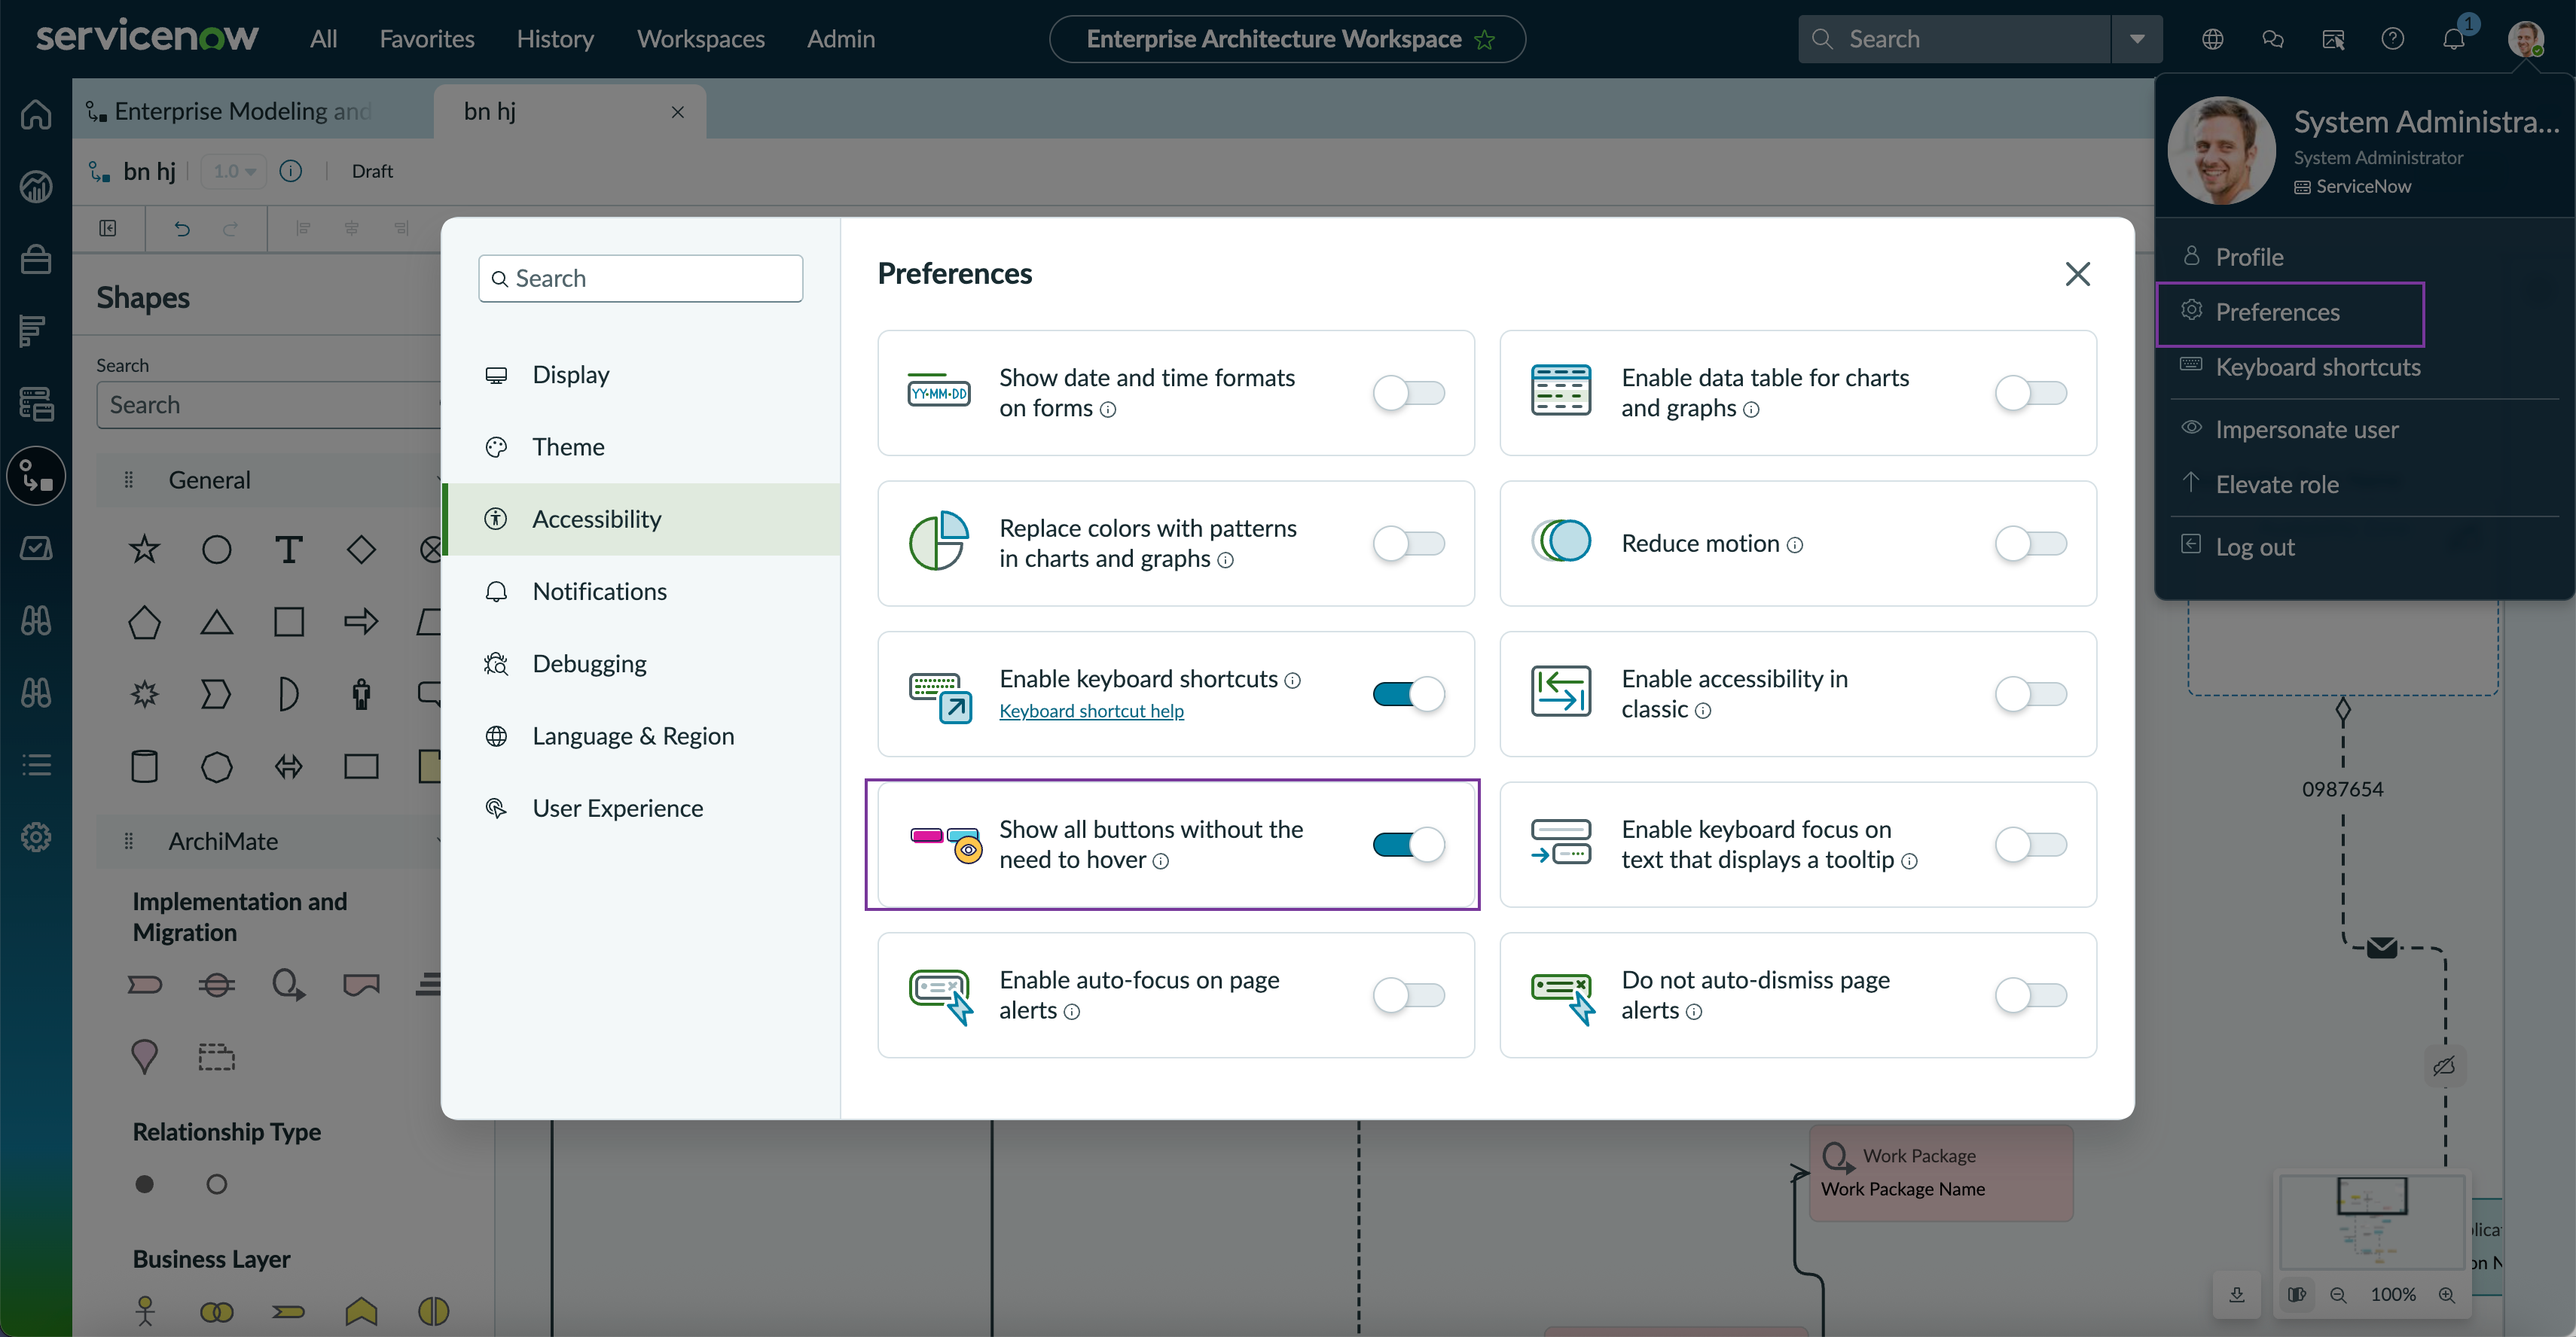Click the global Search input field

[1955, 39]
